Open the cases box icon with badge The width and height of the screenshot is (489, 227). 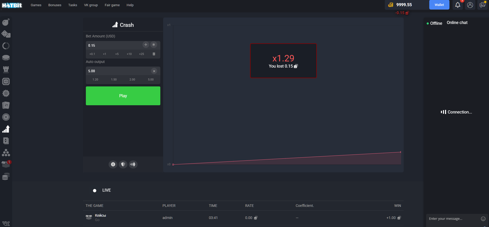(6, 164)
